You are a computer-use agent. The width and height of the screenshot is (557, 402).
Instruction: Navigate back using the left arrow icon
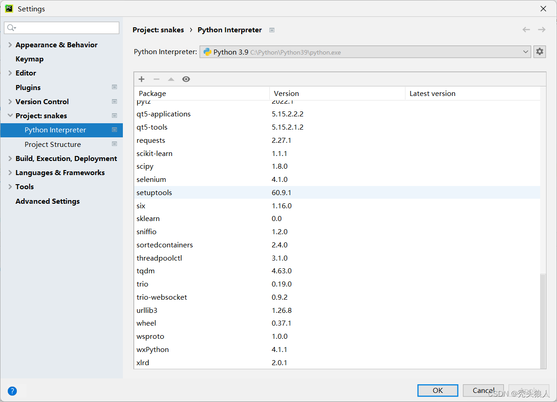(x=526, y=30)
